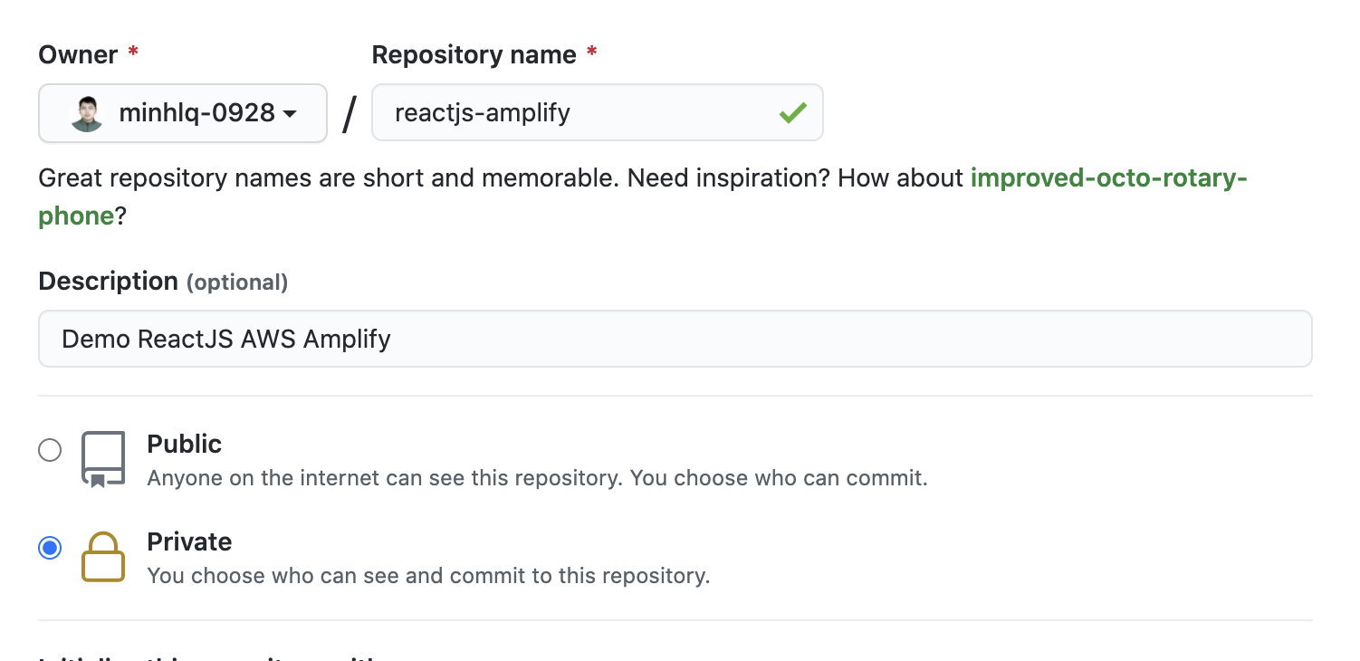The image size is (1360, 661).
Task: Enable Public so anyone can view the repository
Action: (50, 450)
